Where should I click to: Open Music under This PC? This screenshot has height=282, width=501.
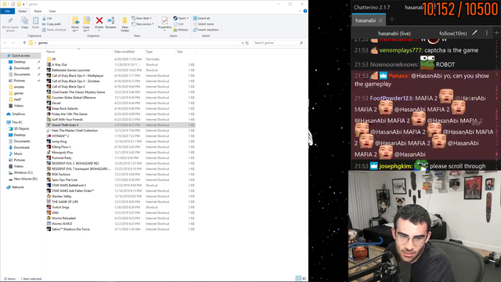pyautogui.click(x=18, y=154)
